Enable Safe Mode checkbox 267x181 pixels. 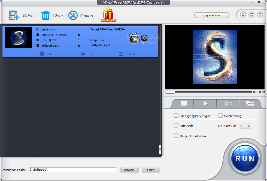(176, 126)
